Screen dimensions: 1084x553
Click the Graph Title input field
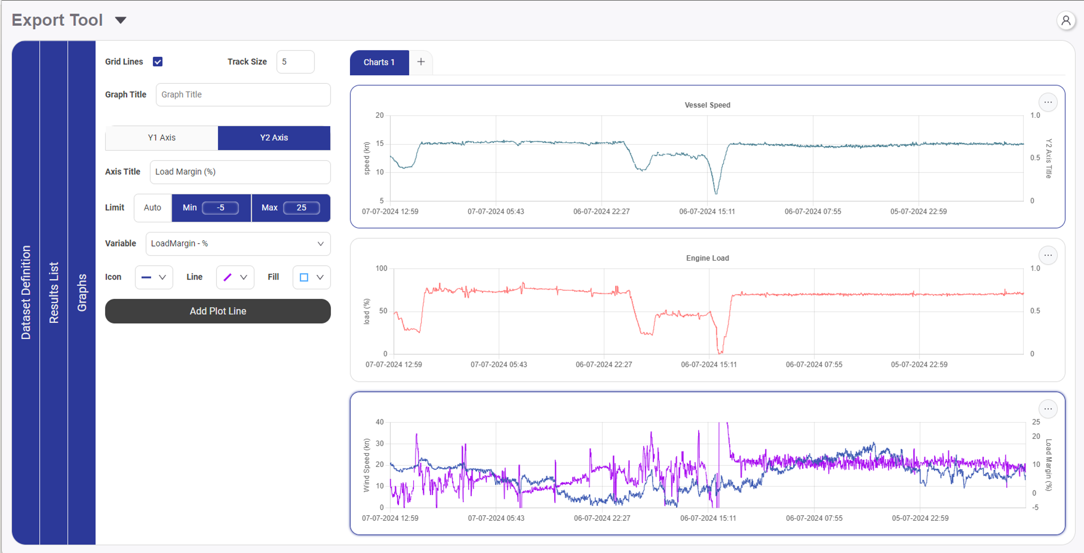pyautogui.click(x=243, y=94)
